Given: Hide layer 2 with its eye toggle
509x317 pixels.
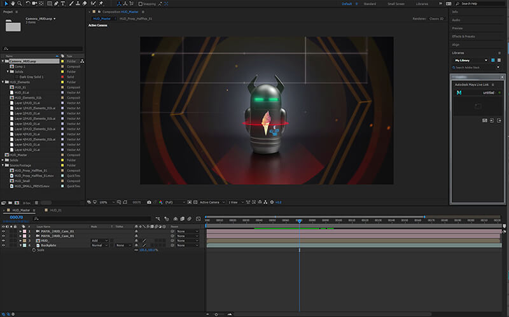Looking at the screenshot, I should point(3,236).
